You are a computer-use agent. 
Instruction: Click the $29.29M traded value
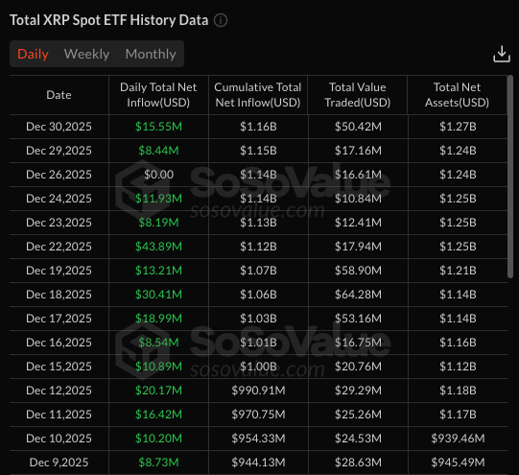tap(358, 391)
